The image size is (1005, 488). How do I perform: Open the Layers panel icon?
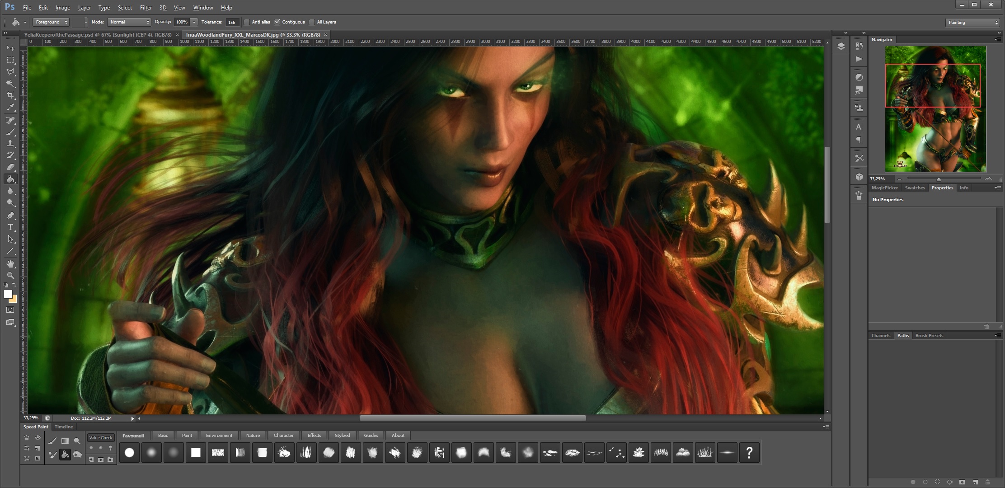click(841, 47)
